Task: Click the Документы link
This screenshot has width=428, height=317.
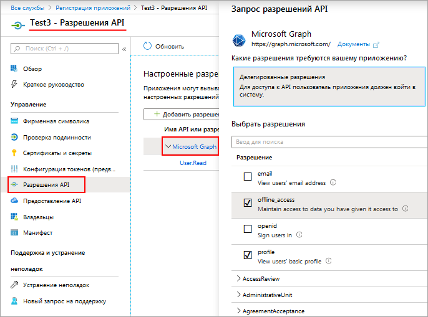Action: tap(354, 45)
